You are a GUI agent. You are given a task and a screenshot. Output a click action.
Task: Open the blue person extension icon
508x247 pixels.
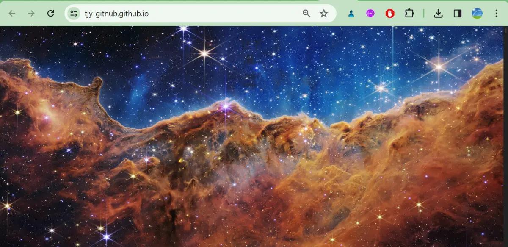351,14
